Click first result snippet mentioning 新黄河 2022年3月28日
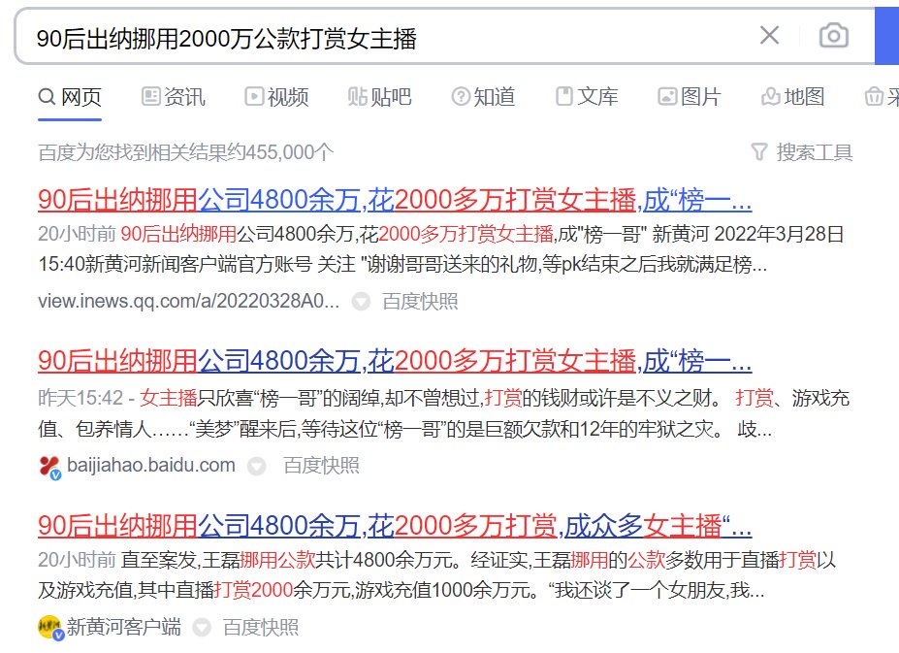 [441, 249]
